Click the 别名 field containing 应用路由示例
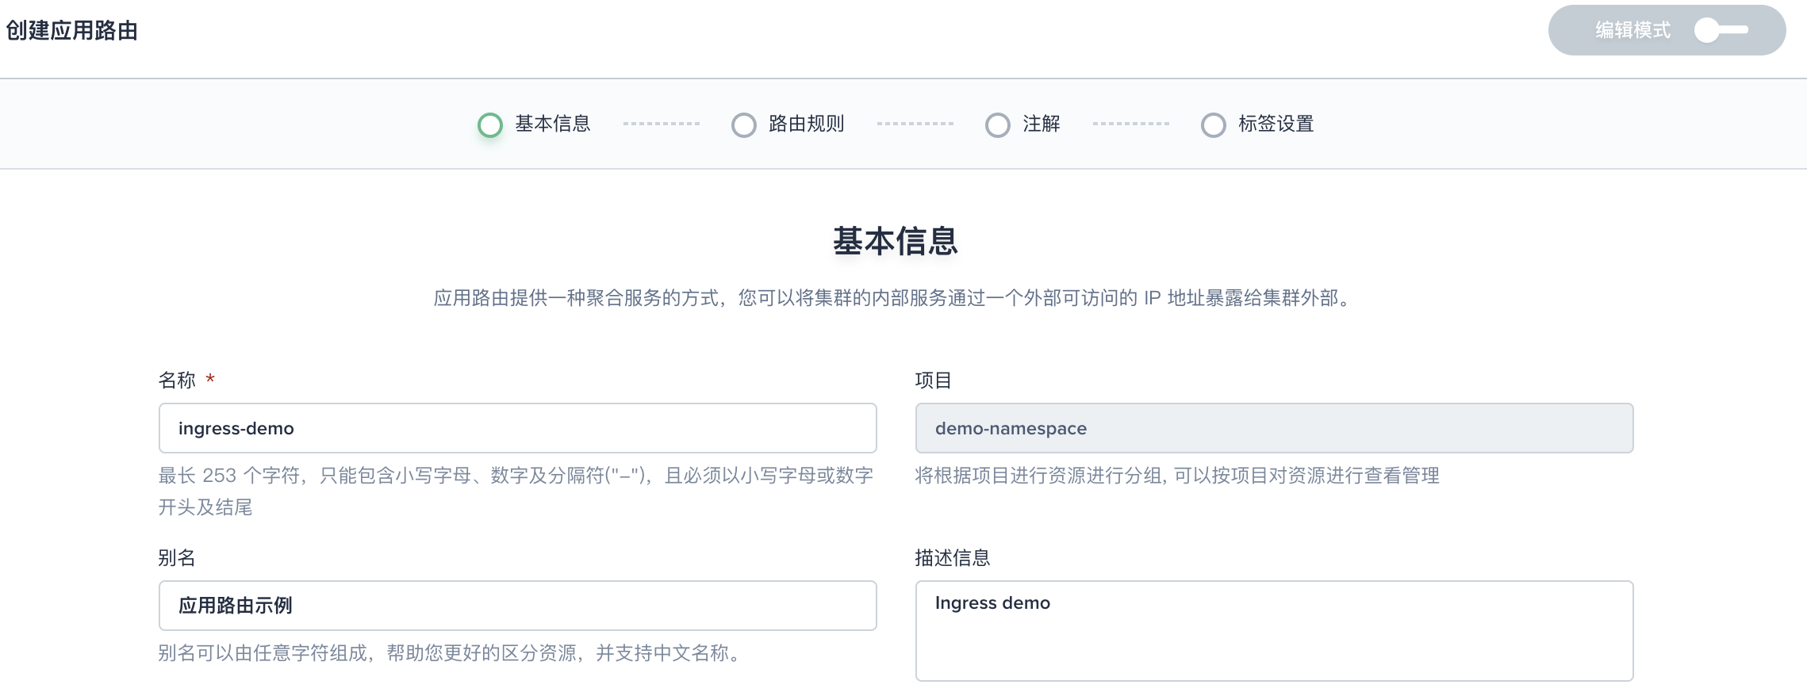The width and height of the screenshot is (1807, 696). pyautogui.click(x=518, y=606)
